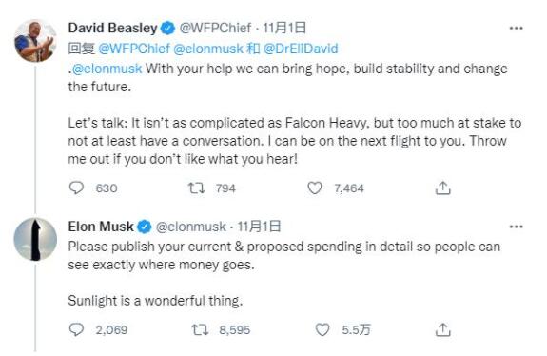Retweet Elon Musk's tweet
547x356 pixels.
point(200,329)
